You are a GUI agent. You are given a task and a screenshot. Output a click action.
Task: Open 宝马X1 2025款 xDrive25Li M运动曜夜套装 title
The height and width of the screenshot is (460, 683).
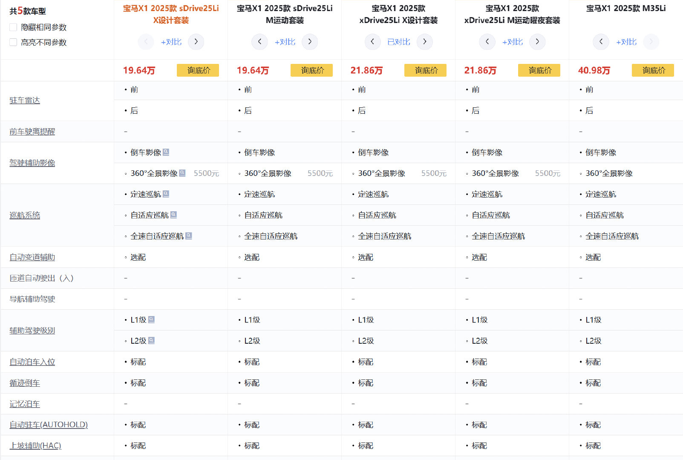pos(512,14)
